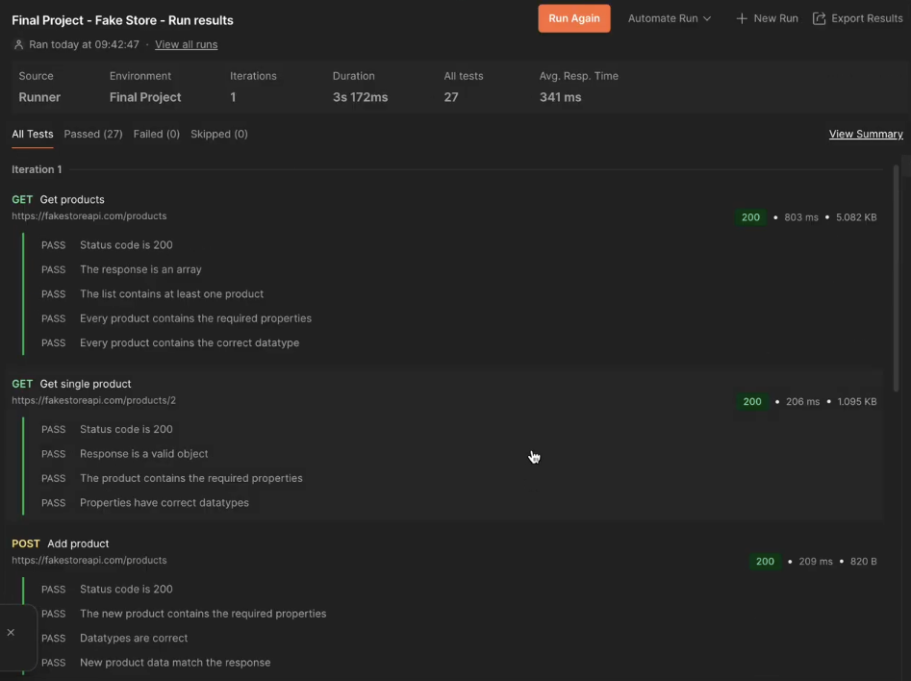Screen dimensions: 911x681
Task: Switch to the Skipped (0) tab
Action: click(x=219, y=135)
